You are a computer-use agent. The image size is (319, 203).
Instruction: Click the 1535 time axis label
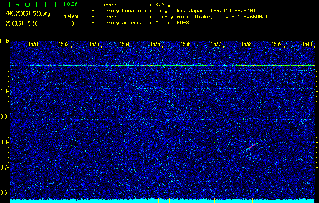155,44
